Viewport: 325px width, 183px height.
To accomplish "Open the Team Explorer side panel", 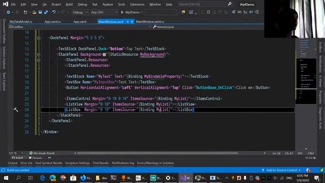I will 4,81.
